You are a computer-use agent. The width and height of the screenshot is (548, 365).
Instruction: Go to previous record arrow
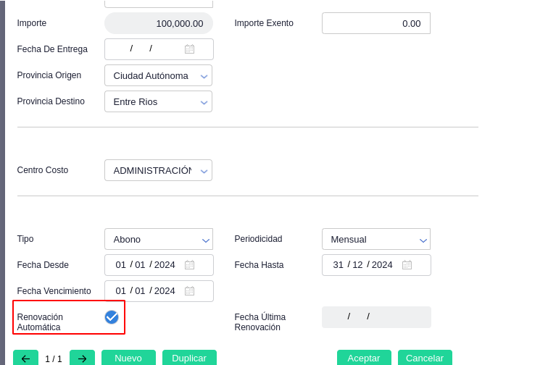[25, 358]
